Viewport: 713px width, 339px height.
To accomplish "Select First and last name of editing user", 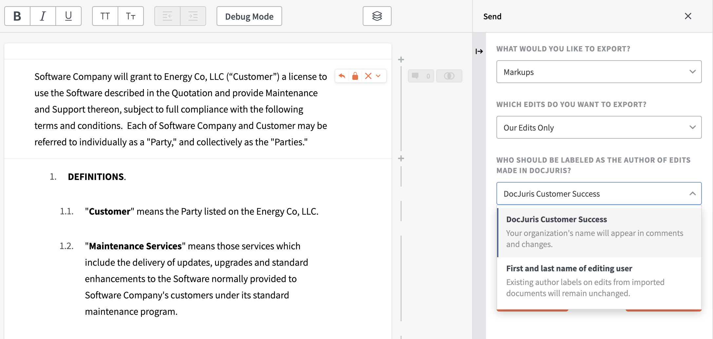I will (599, 281).
